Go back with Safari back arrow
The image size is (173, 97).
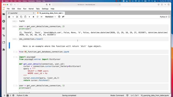(15, 5)
